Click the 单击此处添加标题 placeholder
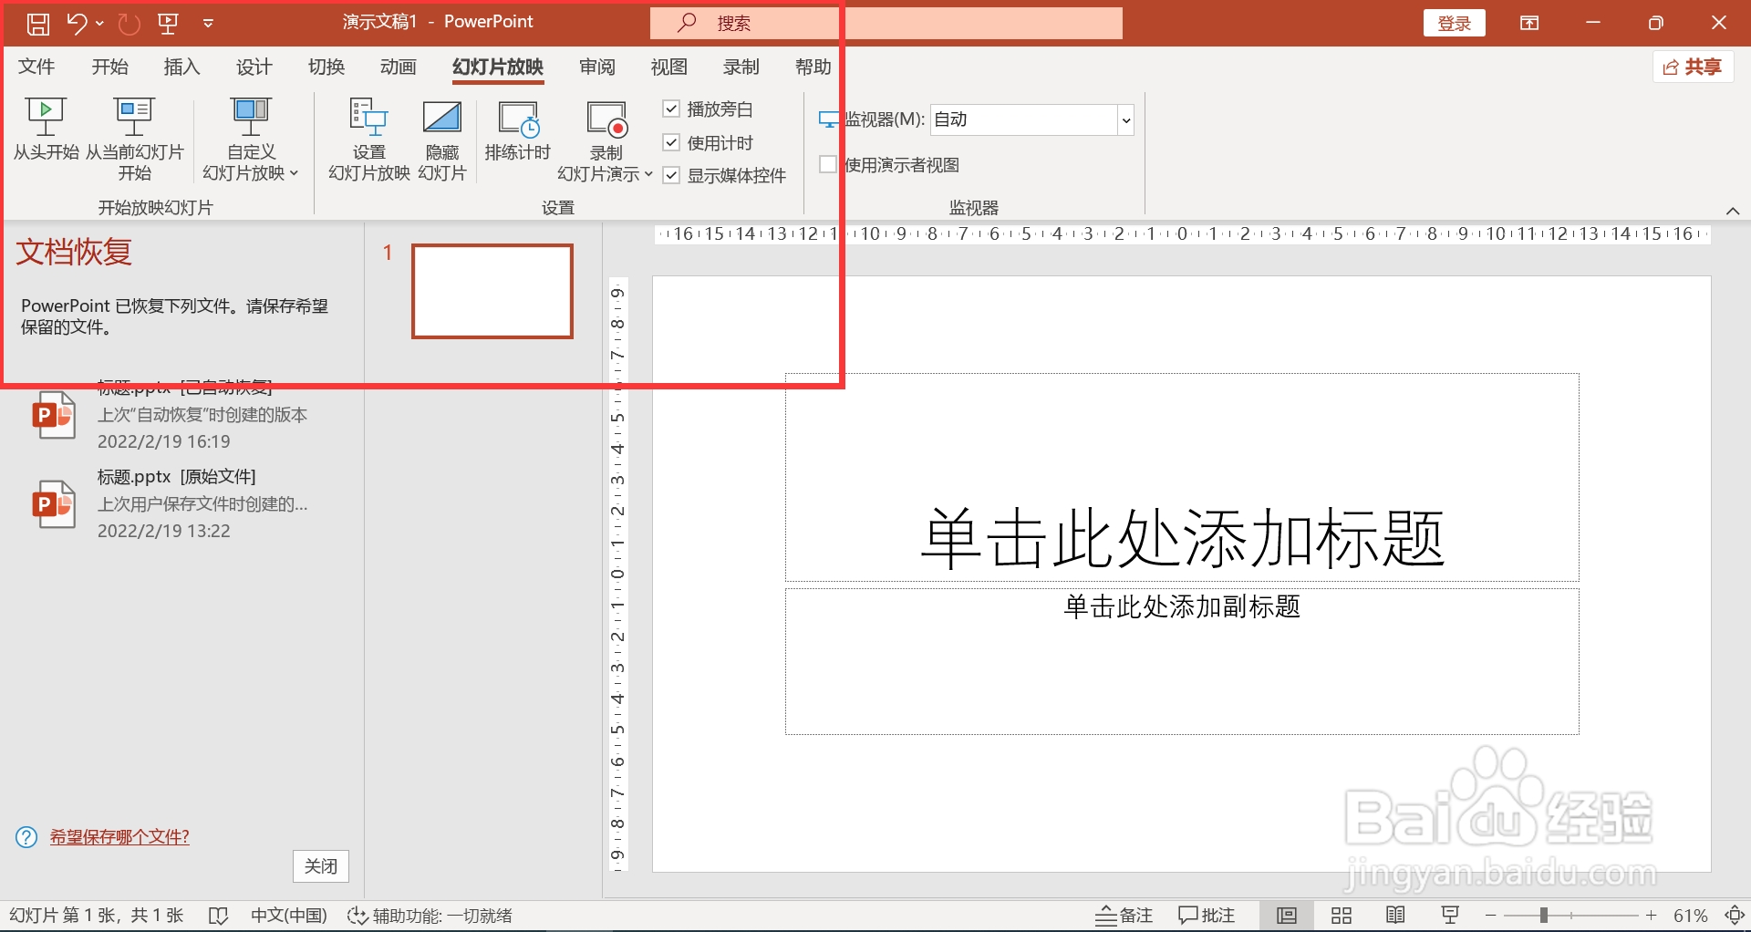The image size is (1751, 932). pyautogui.click(x=1182, y=477)
